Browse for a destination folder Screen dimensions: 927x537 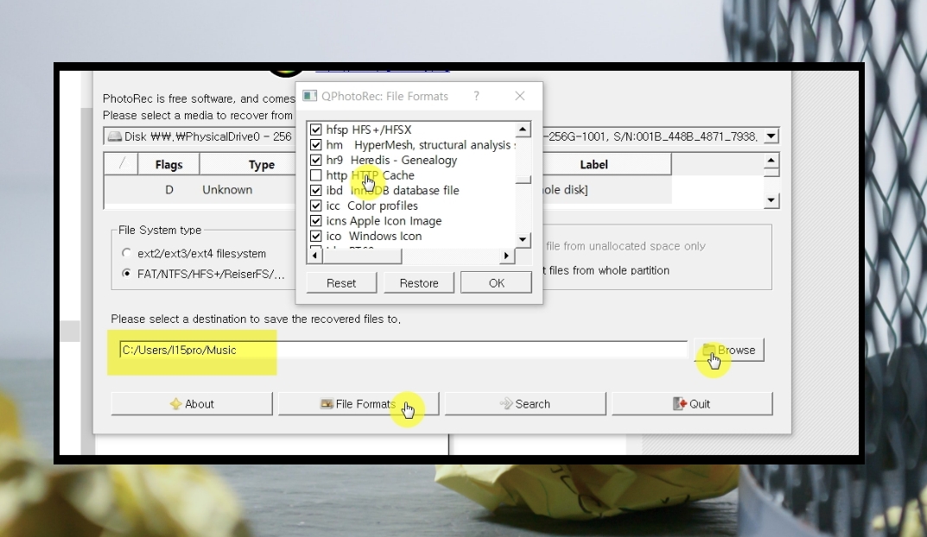(x=729, y=350)
